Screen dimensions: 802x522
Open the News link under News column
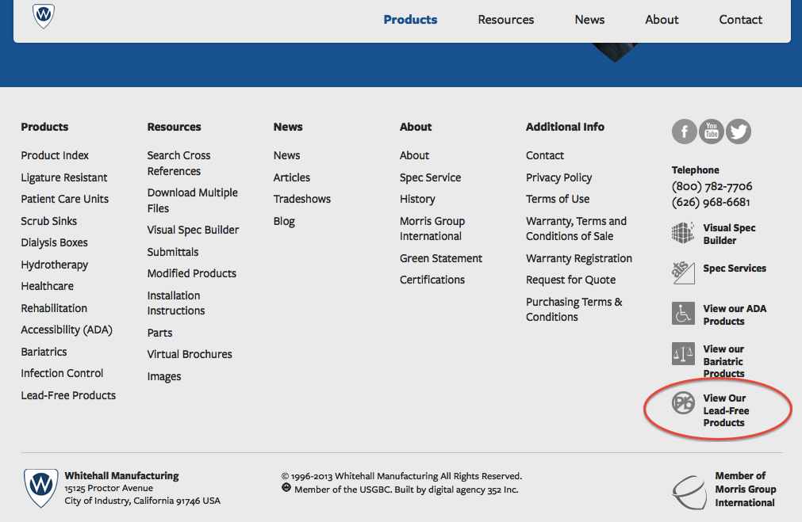[x=286, y=155]
